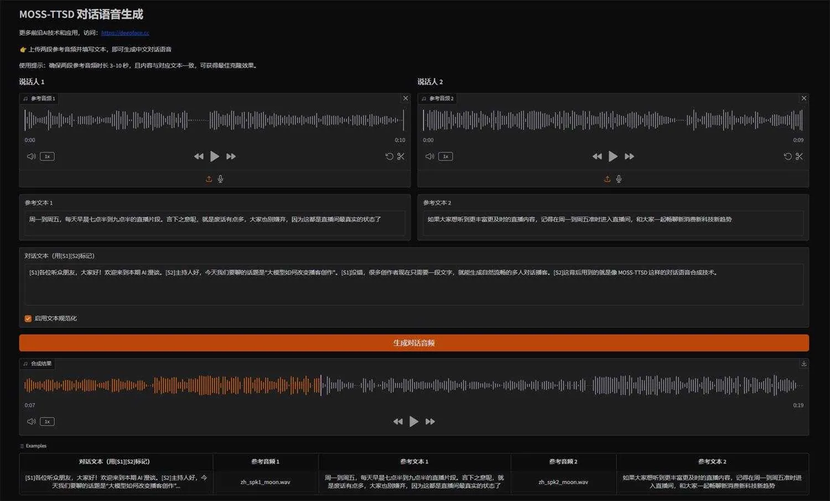This screenshot has height=501, width=830.
Task: Record microphone for reference audio 2
Action: coord(619,179)
